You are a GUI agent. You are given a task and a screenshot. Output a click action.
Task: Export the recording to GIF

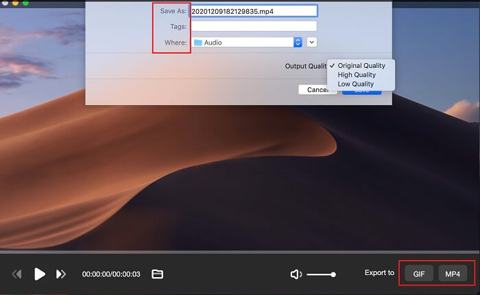[419, 273]
